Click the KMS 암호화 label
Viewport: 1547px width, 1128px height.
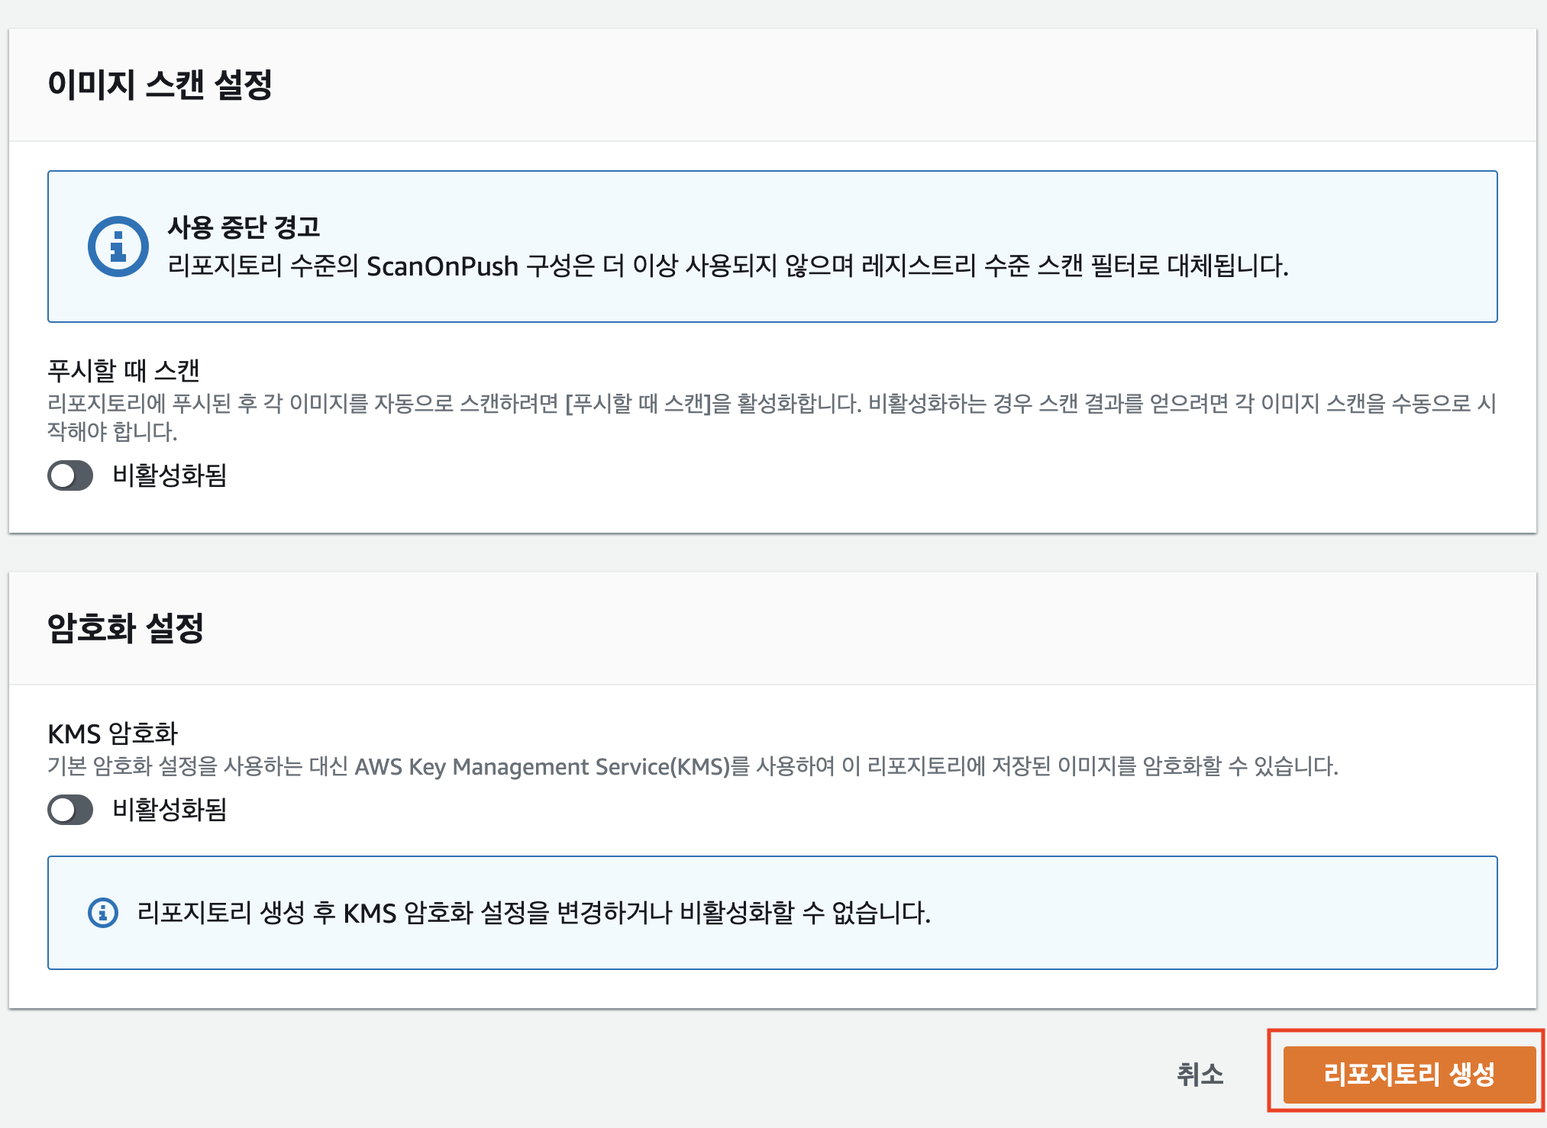pyautogui.click(x=113, y=733)
